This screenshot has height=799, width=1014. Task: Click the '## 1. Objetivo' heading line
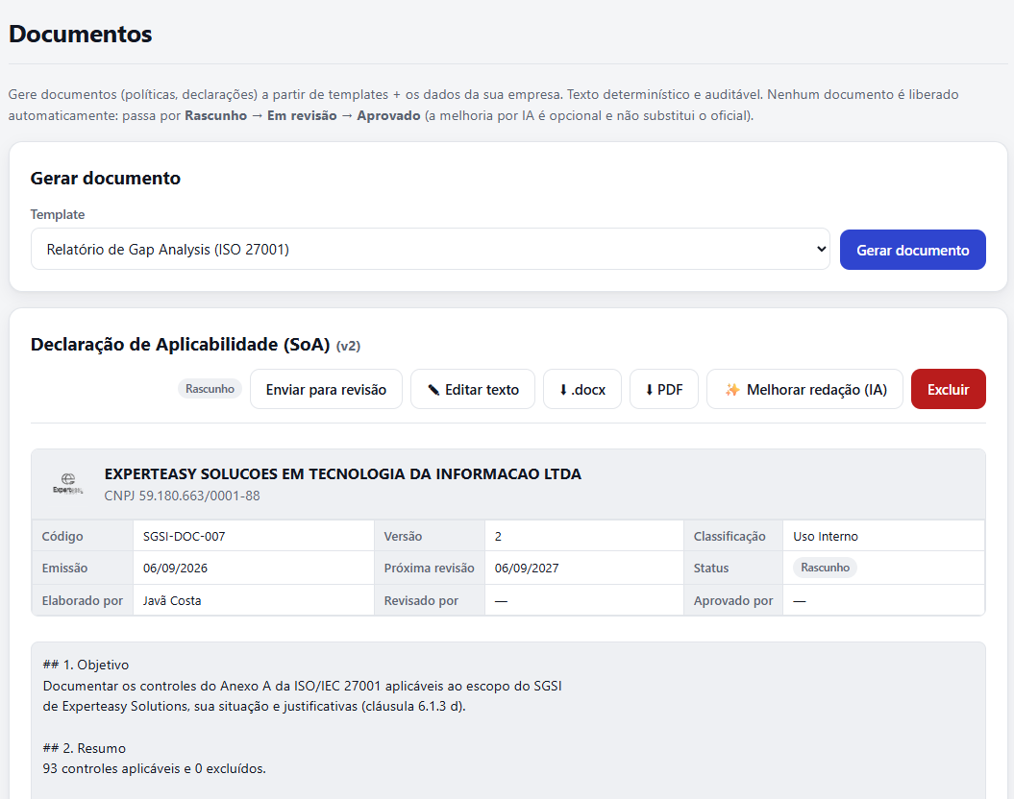pyautogui.click(x=86, y=665)
